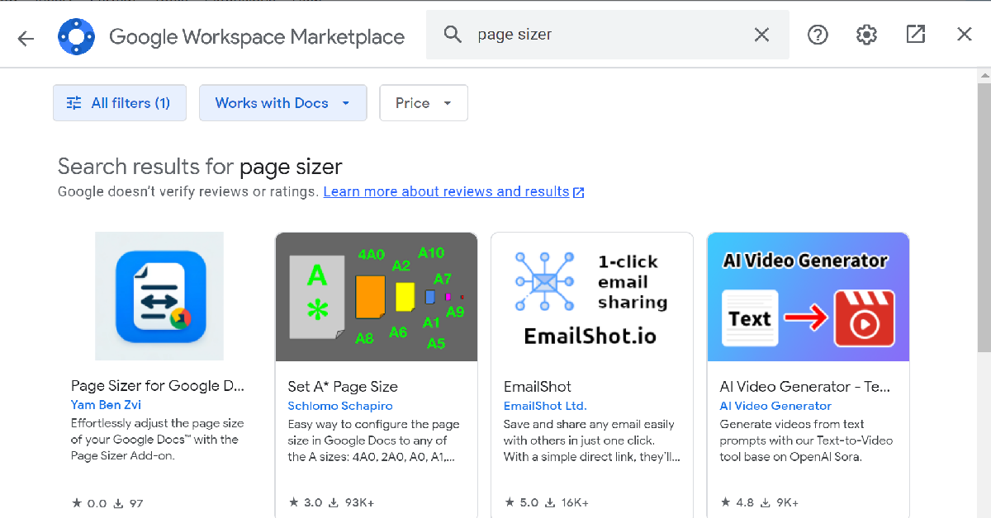Close the Marketplace dialog
991x518 pixels.
(x=965, y=35)
